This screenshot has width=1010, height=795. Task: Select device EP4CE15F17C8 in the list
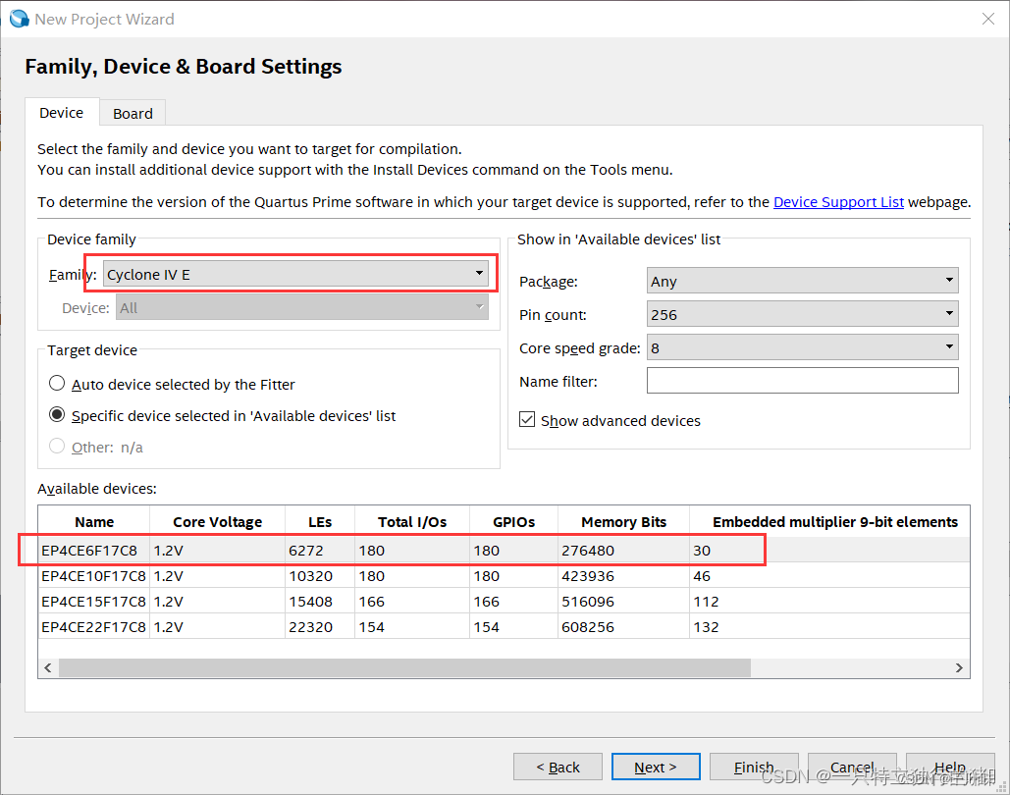click(93, 602)
